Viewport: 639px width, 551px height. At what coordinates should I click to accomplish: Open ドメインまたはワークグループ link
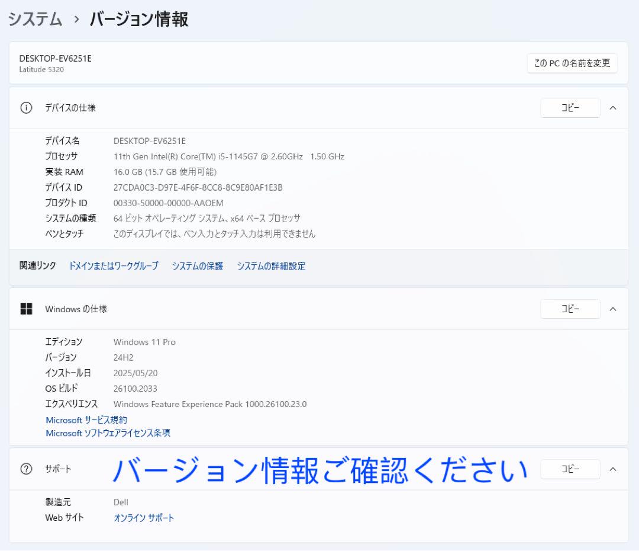pyautogui.click(x=113, y=266)
